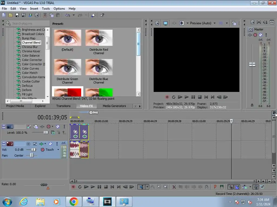Arm audio track 2 for record
The height and width of the screenshot is (207, 277).
coord(28,144)
